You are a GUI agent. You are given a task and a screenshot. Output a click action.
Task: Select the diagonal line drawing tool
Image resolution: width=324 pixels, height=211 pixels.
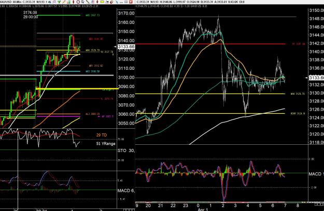(x=88, y=2)
